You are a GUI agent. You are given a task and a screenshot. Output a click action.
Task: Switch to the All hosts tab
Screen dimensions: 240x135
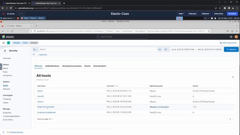click(38, 66)
